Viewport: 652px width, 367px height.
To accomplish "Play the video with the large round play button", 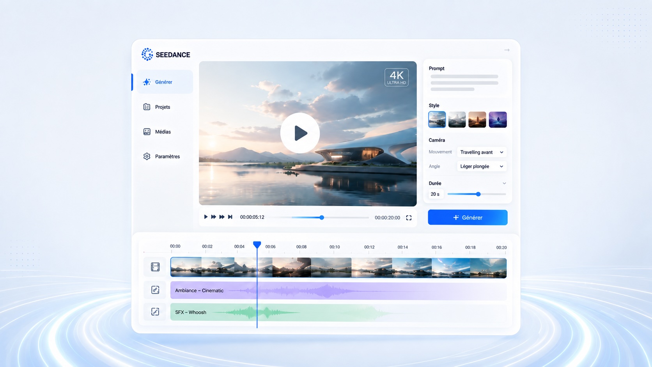I will pos(300,133).
